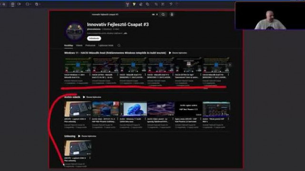The width and height of the screenshot is (305, 171).
Task: Show next videos with the HACSI row arrow
Action: tap(230, 65)
